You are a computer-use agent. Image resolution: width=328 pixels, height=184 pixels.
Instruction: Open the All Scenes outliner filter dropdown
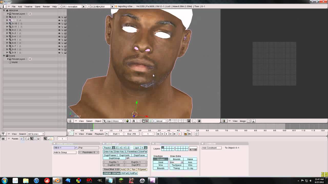coord(36,134)
